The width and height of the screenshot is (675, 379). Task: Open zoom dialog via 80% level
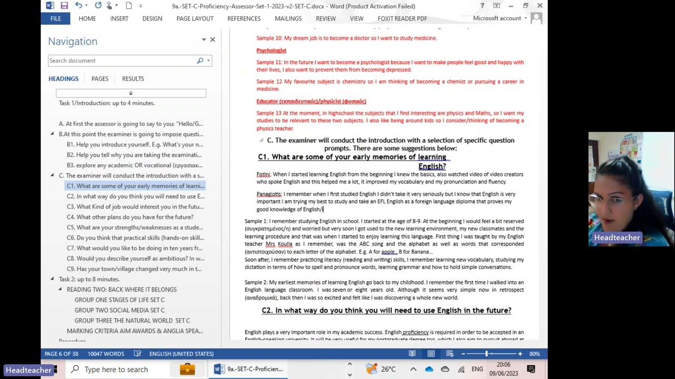pyautogui.click(x=534, y=354)
